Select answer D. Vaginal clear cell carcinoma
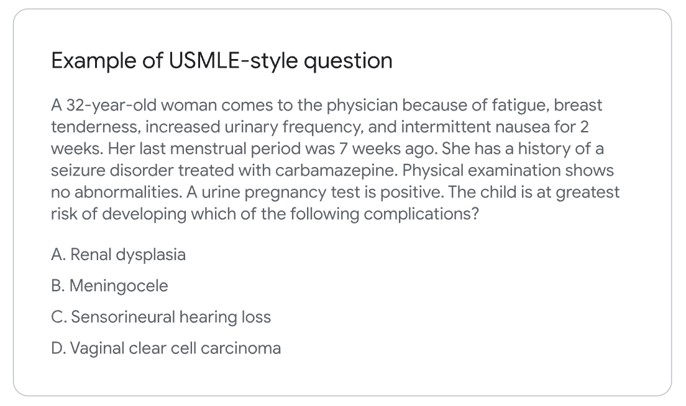This screenshot has height=406, width=686. coord(166,348)
